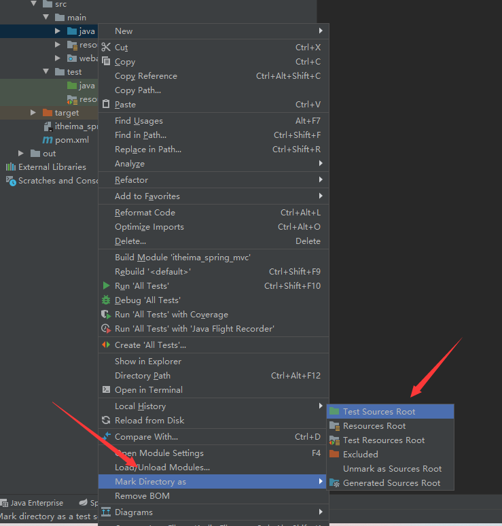Image resolution: width=502 pixels, height=526 pixels.
Task: Click the Java Flight Recorder icon
Action: point(106,328)
